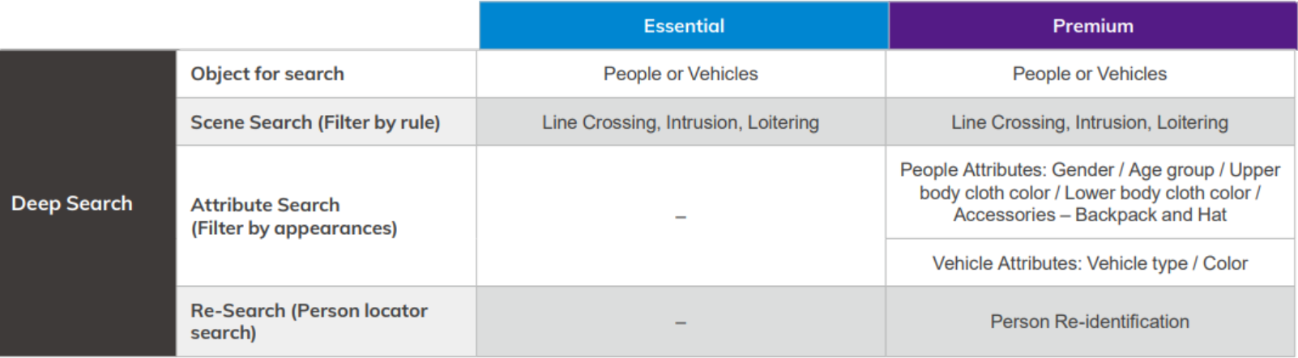This screenshot has width=1298, height=358.
Task: Click the word Intrusion in the Premium column
Action: point(1111,122)
